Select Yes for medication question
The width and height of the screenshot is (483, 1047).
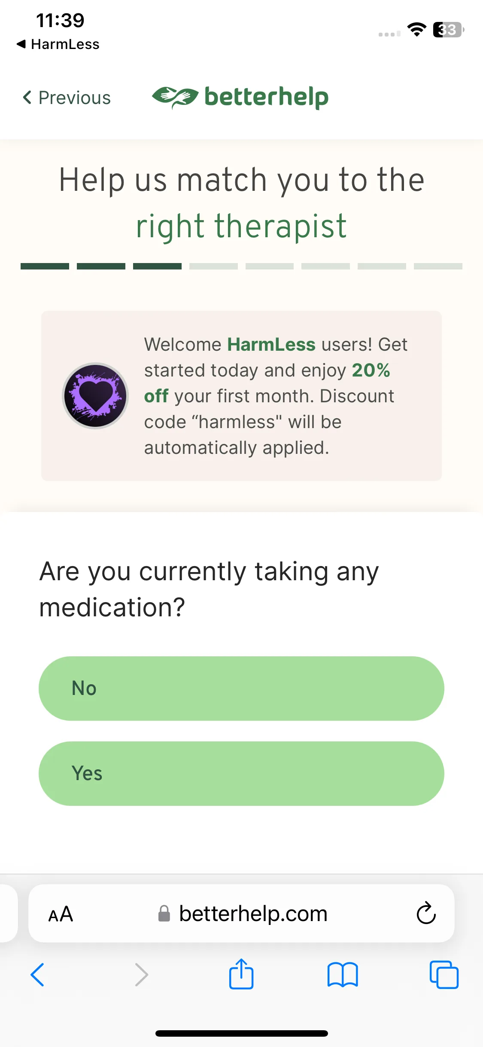pyautogui.click(x=241, y=773)
